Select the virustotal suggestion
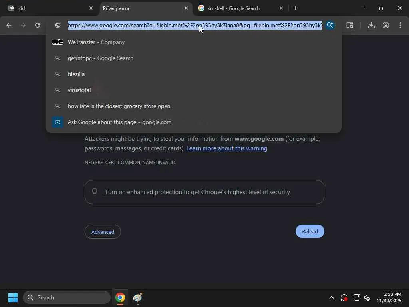 194,90
